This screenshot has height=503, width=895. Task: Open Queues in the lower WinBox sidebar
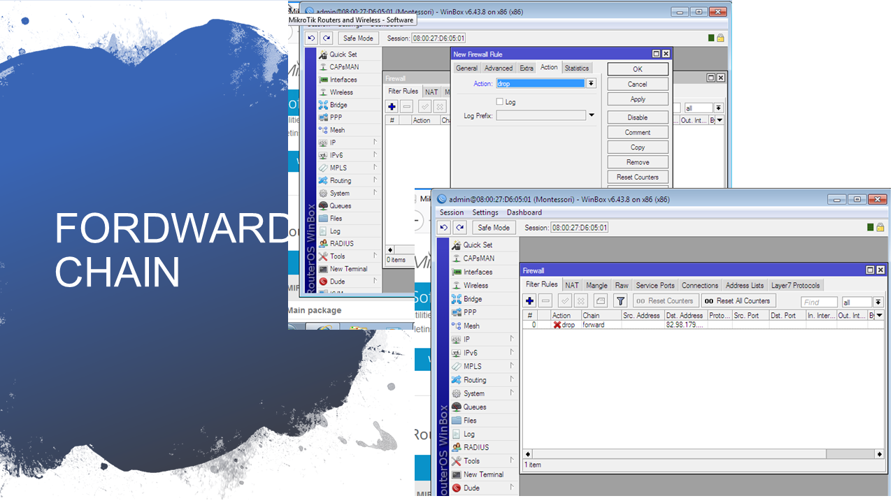474,407
